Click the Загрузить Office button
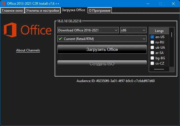 pos(102,49)
